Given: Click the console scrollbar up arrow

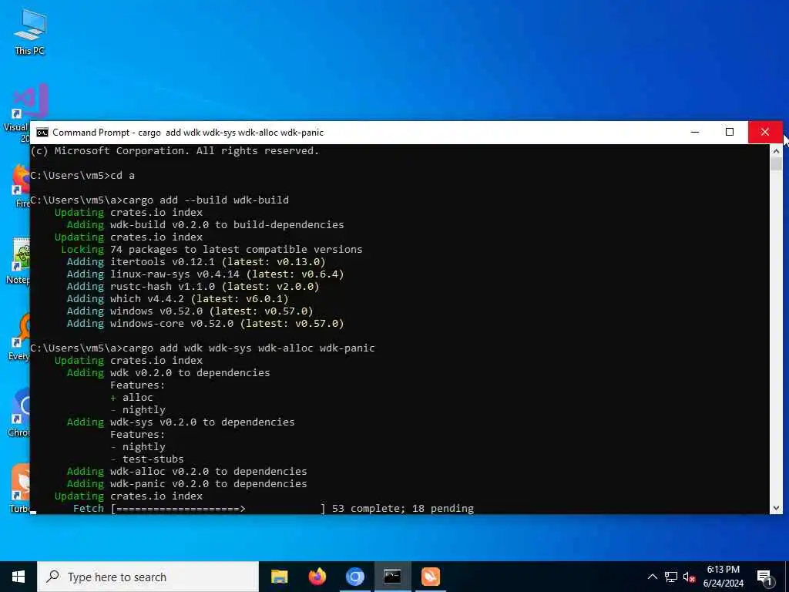Looking at the screenshot, I should 776,151.
